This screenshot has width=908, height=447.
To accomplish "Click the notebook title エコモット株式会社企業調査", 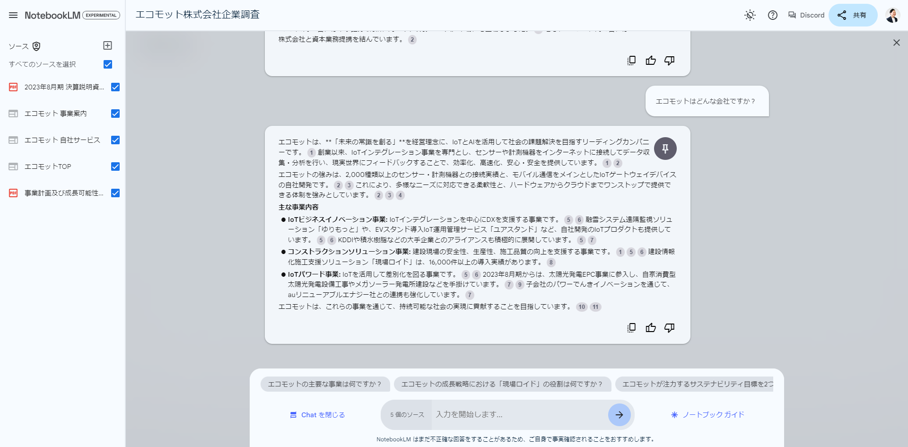I will pos(198,15).
